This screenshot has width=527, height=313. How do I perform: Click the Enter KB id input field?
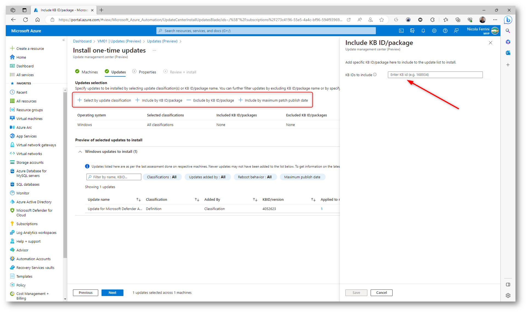click(x=435, y=75)
